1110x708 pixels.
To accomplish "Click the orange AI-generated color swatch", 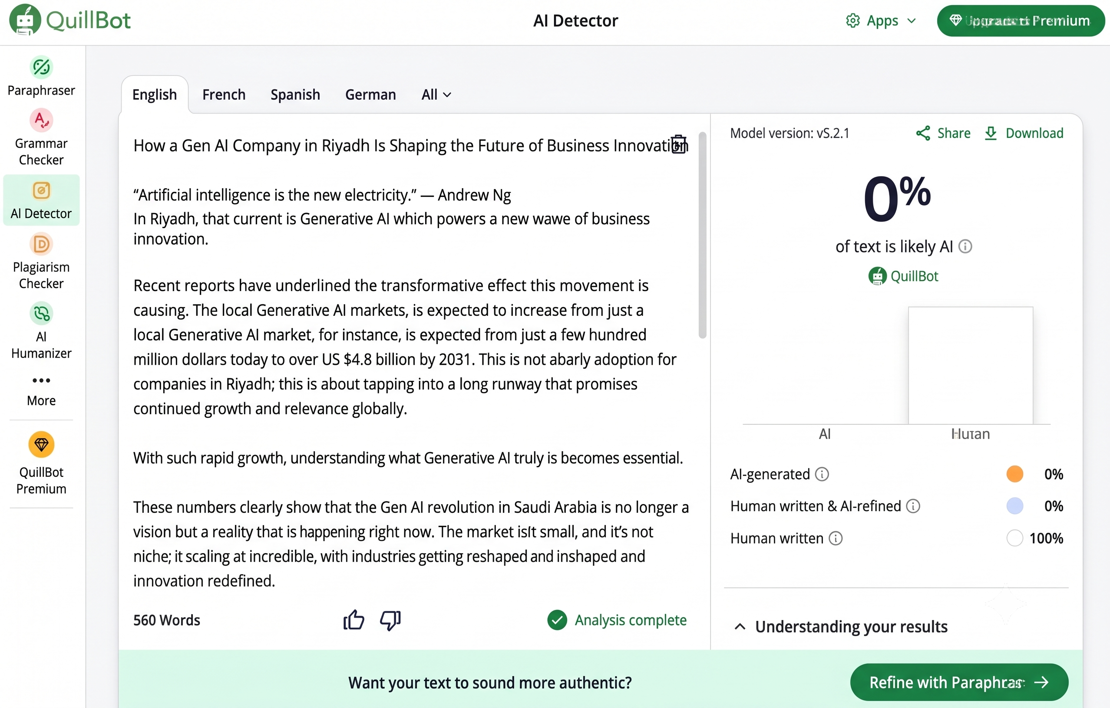I will (1014, 474).
